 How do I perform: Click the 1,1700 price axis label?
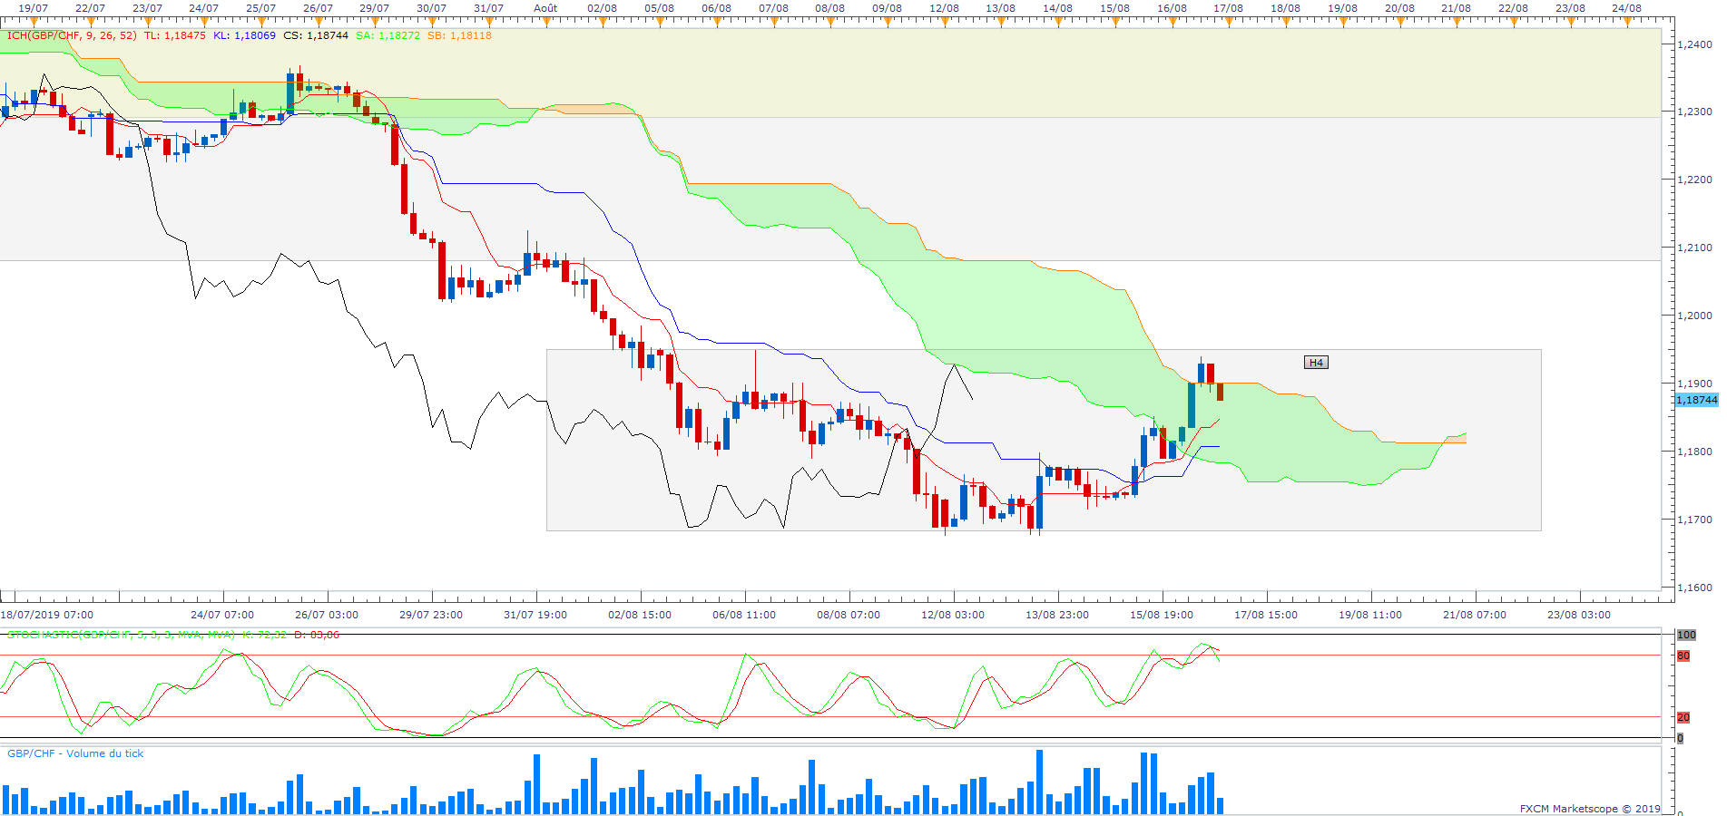click(x=1695, y=520)
